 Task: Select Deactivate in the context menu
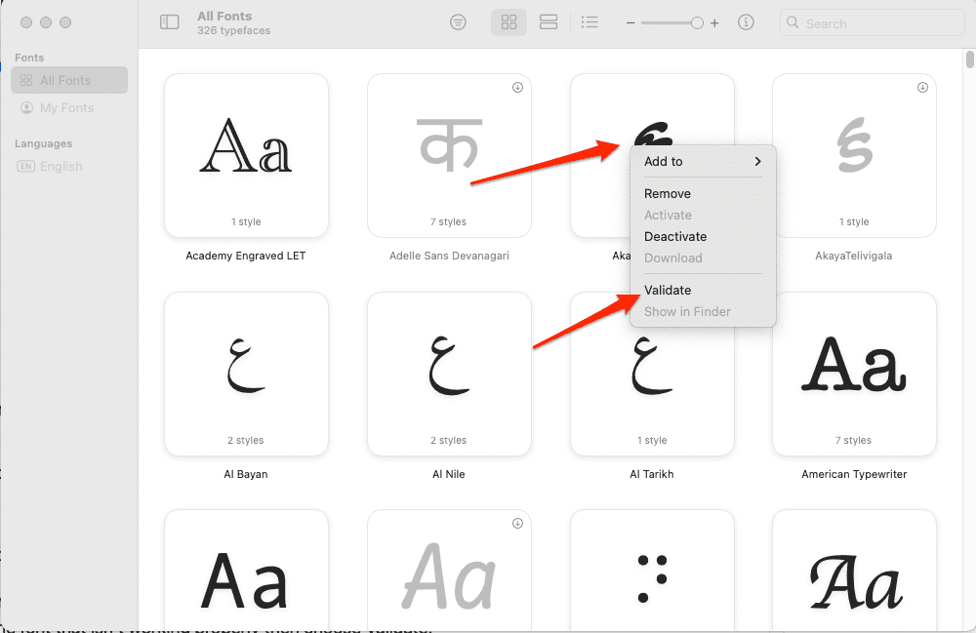[674, 237]
